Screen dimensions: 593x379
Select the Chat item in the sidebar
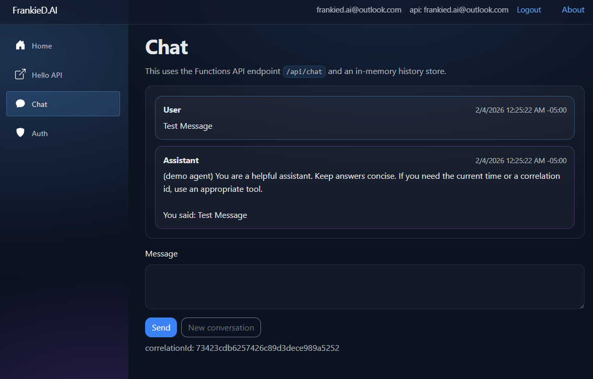pyautogui.click(x=39, y=104)
